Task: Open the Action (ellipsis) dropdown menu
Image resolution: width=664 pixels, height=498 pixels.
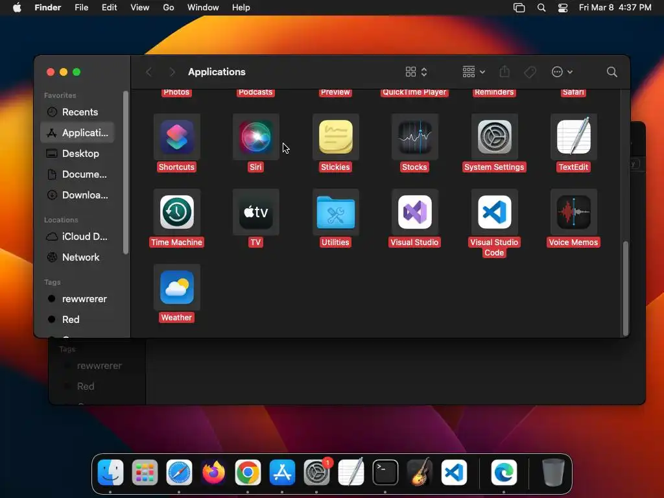Action: [x=562, y=72]
